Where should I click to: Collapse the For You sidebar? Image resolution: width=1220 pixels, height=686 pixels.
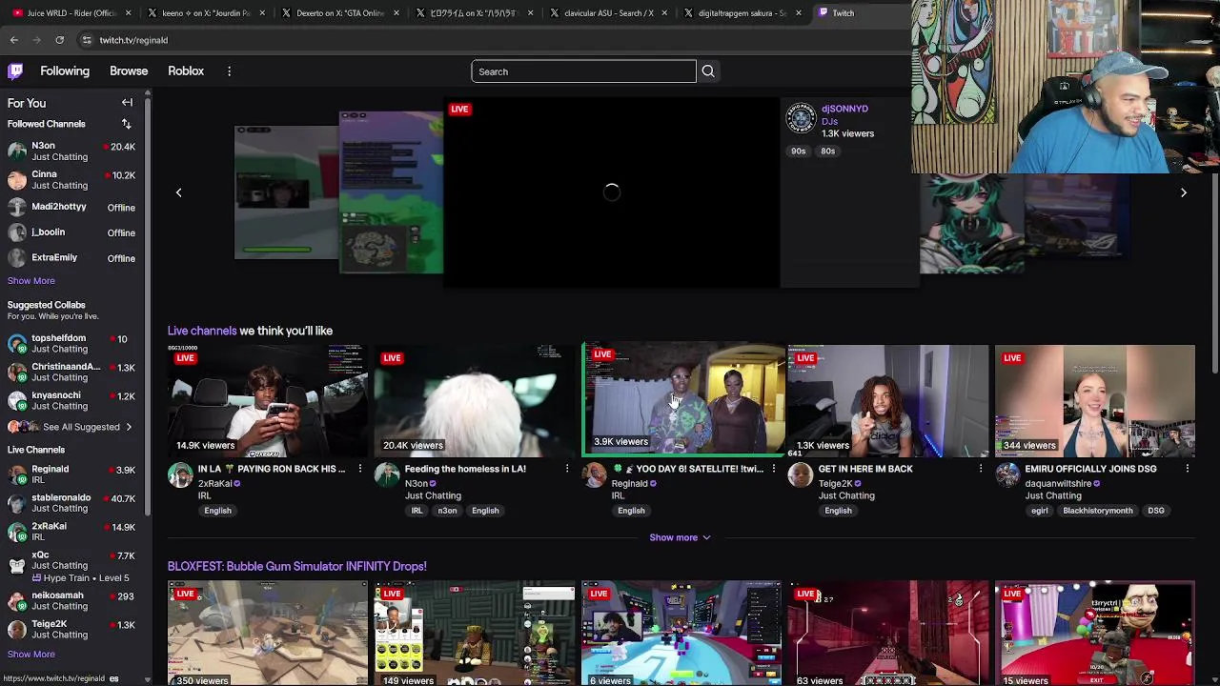(127, 102)
